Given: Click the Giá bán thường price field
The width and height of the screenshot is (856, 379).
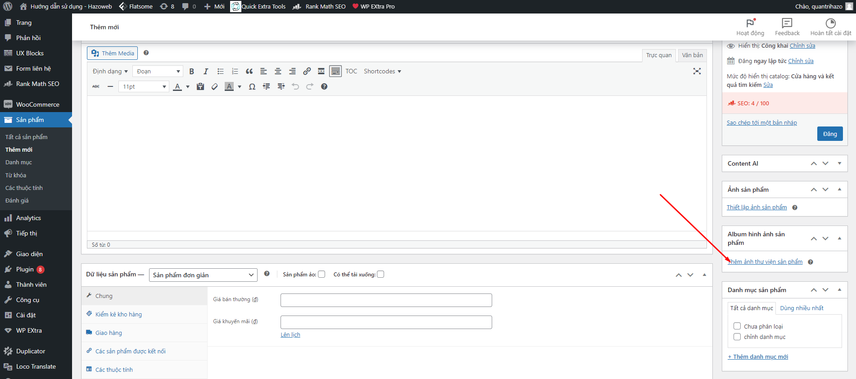Looking at the screenshot, I should [x=386, y=300].
